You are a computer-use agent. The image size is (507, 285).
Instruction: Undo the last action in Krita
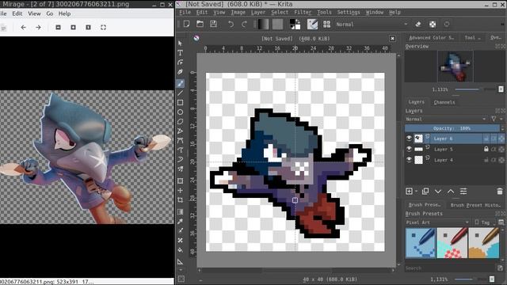point(231,25)
